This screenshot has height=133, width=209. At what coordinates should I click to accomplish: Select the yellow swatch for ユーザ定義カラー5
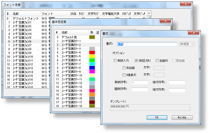point(92,56)
